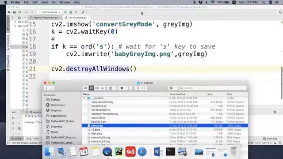The height and width of the screenshot is (159, 283).
Task: Navigate back with PyCharm's left arrow icon
Action: 27,12
